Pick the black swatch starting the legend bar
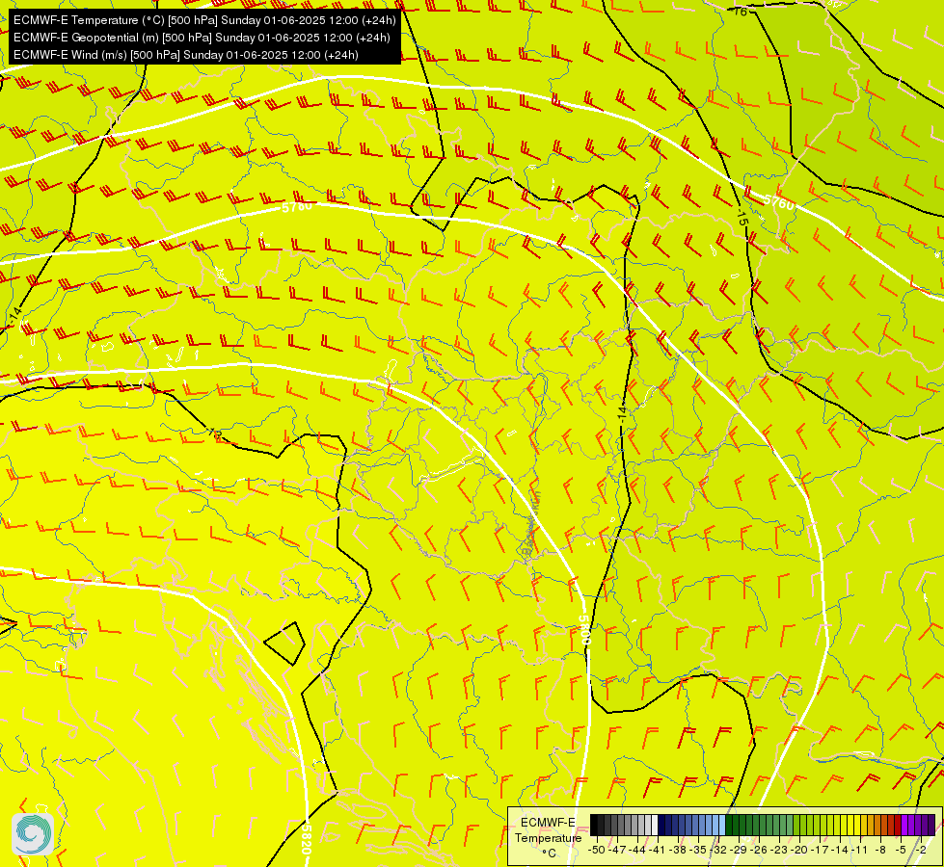The image size is (944, 867). coord(594,825)
